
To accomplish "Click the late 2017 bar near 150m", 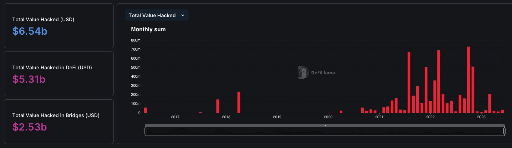I will (218, 106).
